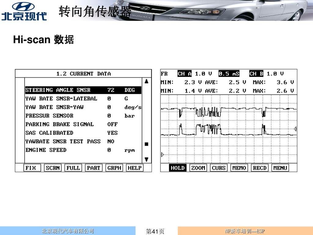Click the 72 steering angle value
Image resolution: width=313 pixels, height=235 pixels.
(x=111, y=90)
